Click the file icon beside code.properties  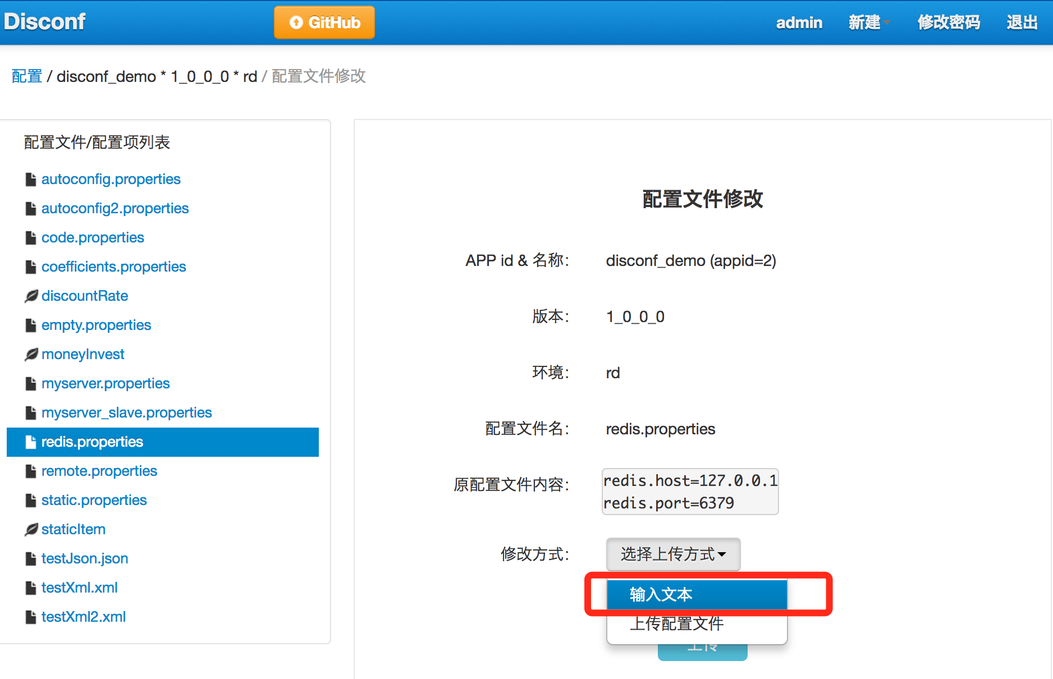coord(31,238)
